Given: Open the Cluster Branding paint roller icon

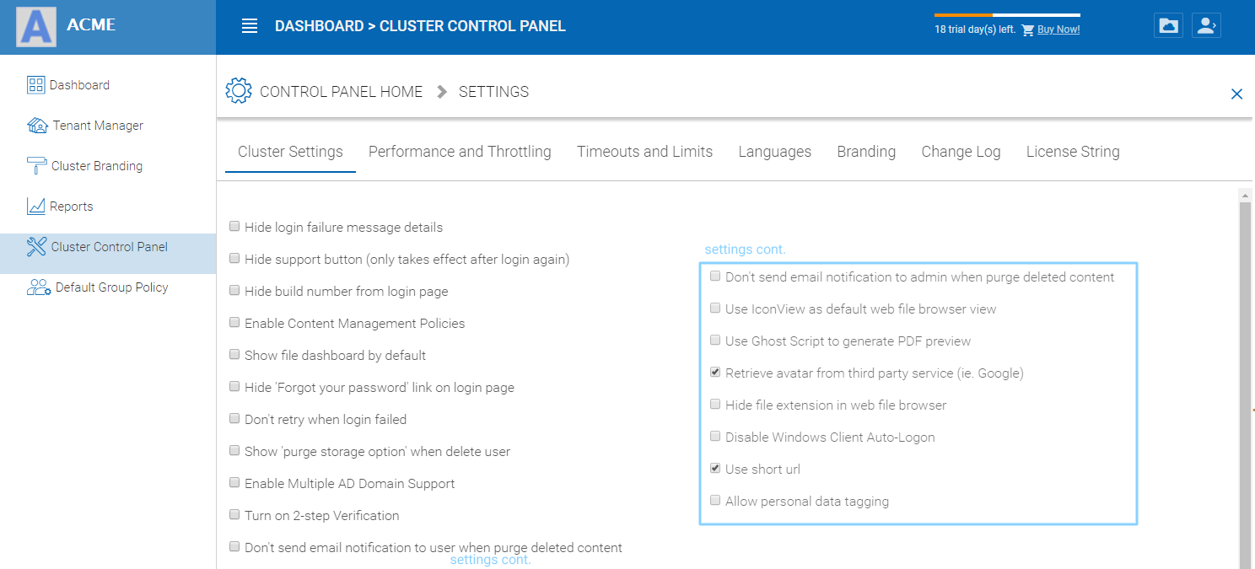Looking at the screenshot, I should [x=37, y=165].
